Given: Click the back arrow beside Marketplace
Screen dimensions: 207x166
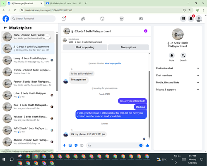Looking at the screenshot, I should point(5,28).
